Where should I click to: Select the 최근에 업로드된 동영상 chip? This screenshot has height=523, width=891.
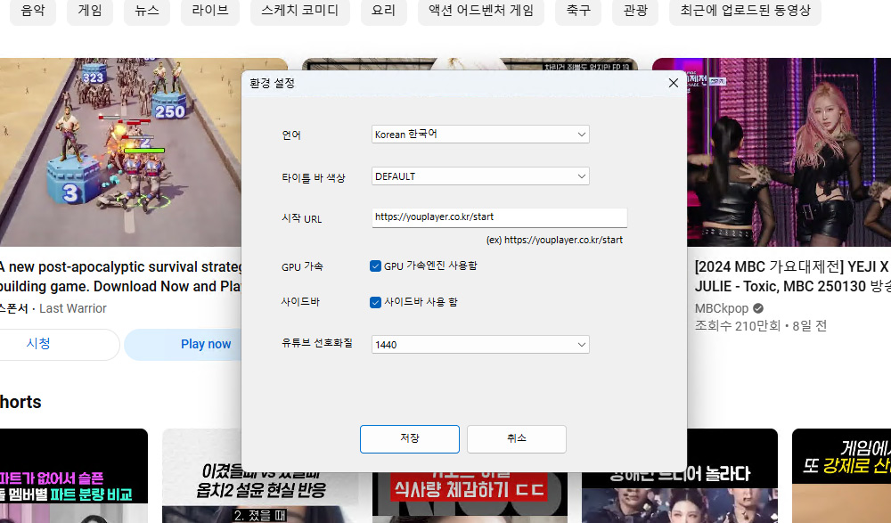coord(746,10)
